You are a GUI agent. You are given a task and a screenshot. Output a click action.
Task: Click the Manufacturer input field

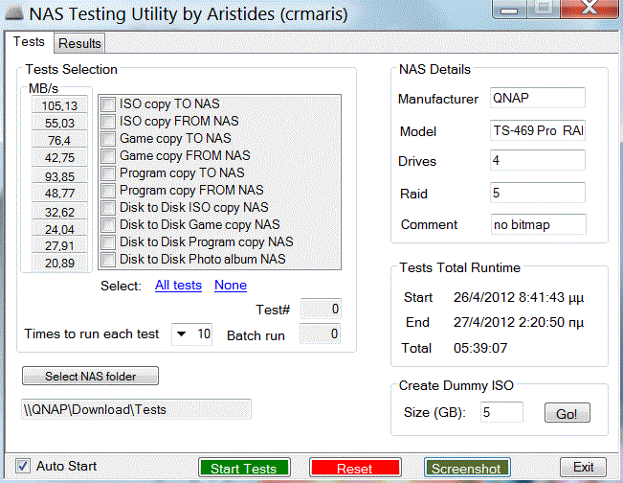point(536,99)
